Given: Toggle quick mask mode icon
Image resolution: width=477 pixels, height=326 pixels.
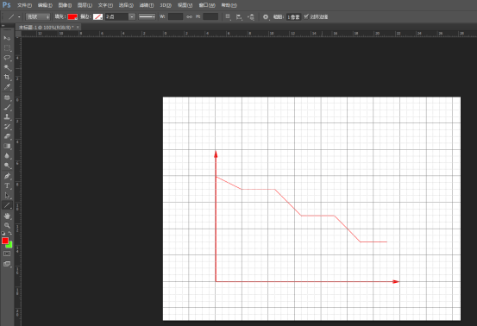Looking at the screenshot, I should pyautogui.click(x=7, y=254).
